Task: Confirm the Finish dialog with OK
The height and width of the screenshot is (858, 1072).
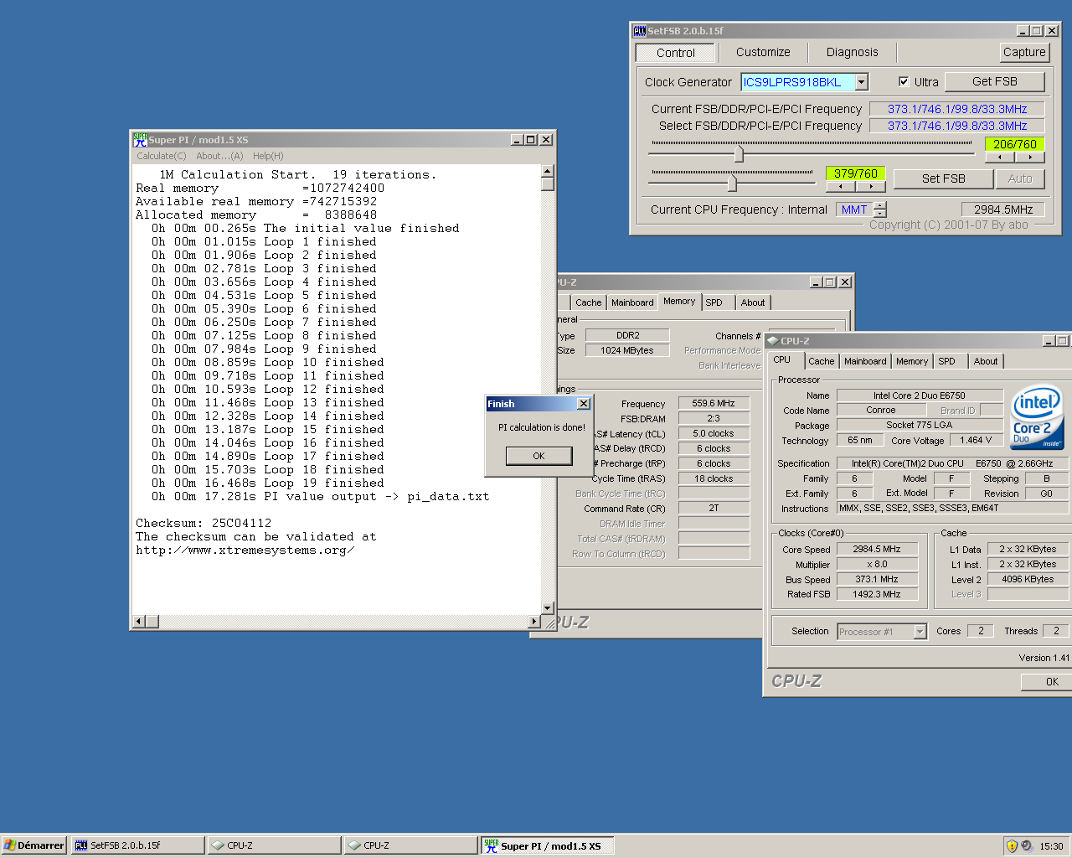Action: coord(539,456)
